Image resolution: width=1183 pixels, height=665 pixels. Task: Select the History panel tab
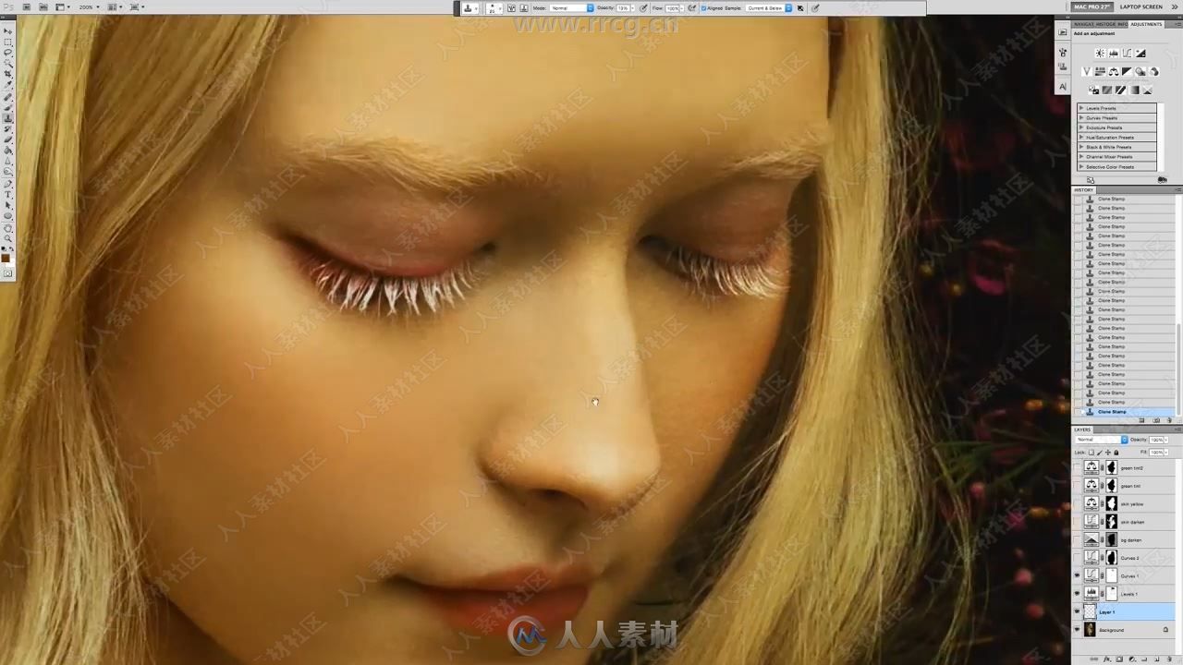click(x=1084, y=189)
